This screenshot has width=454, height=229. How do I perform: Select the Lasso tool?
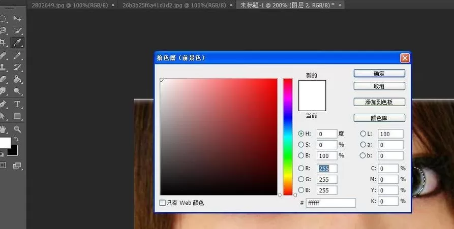(x=3, y=30)
